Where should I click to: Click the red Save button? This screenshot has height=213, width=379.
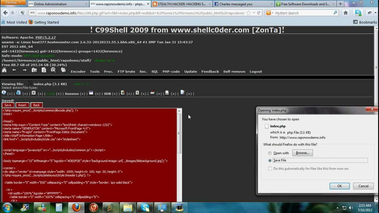tap(8, 105)
